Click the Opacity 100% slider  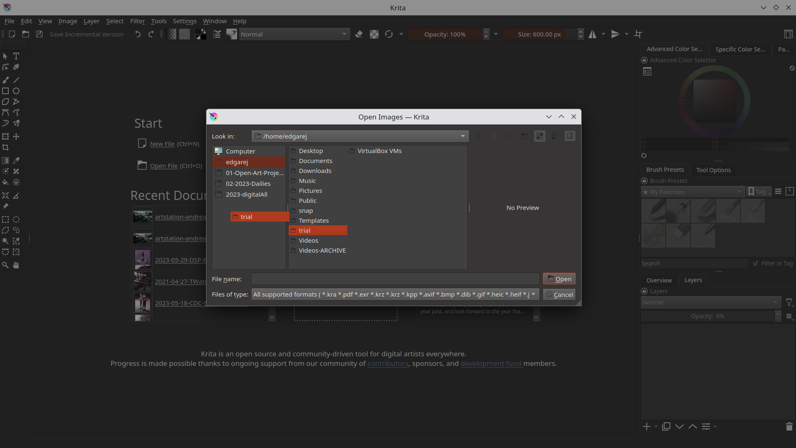pos(444,34)
